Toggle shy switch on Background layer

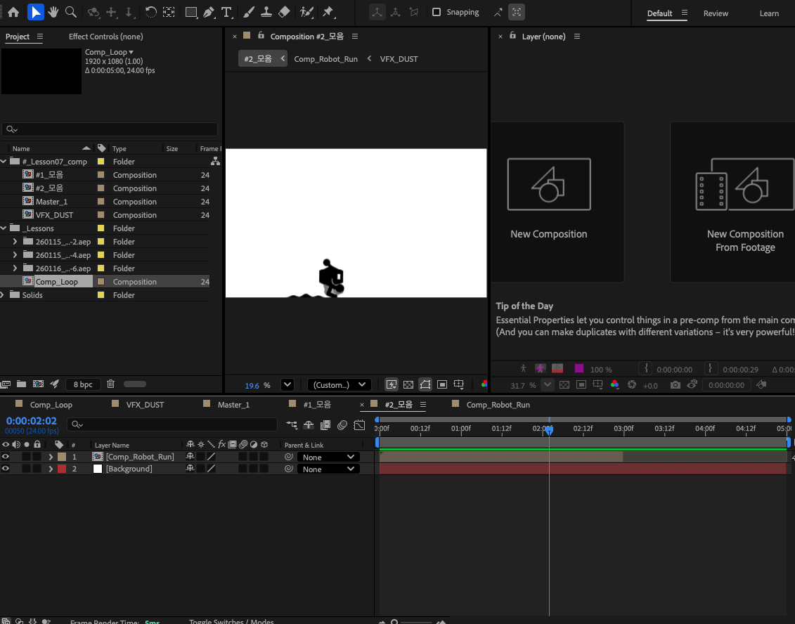click(190, 469)
